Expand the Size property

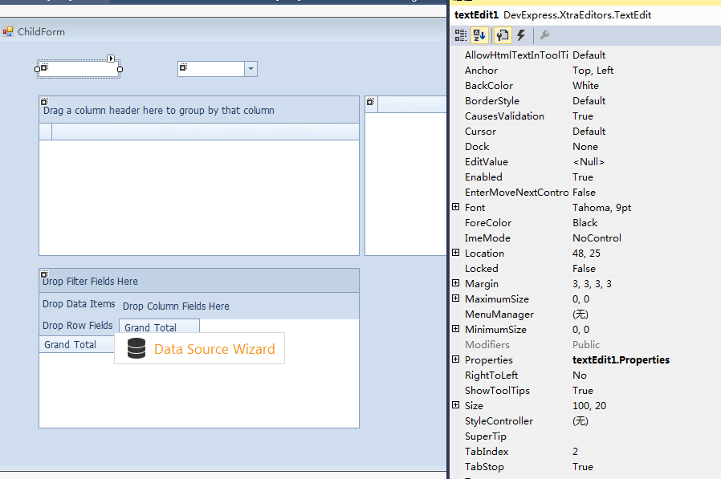tap(456, 406)
